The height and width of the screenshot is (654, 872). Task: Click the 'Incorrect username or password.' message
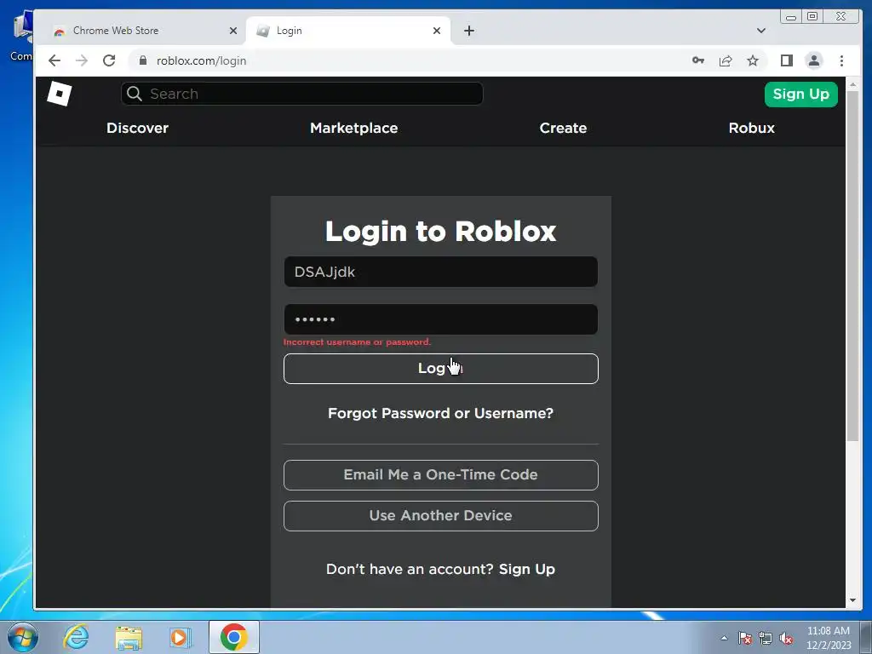tap(357, 342)
